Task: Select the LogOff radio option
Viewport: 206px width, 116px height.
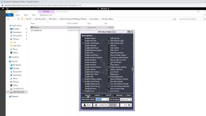Action: (93, 95)
